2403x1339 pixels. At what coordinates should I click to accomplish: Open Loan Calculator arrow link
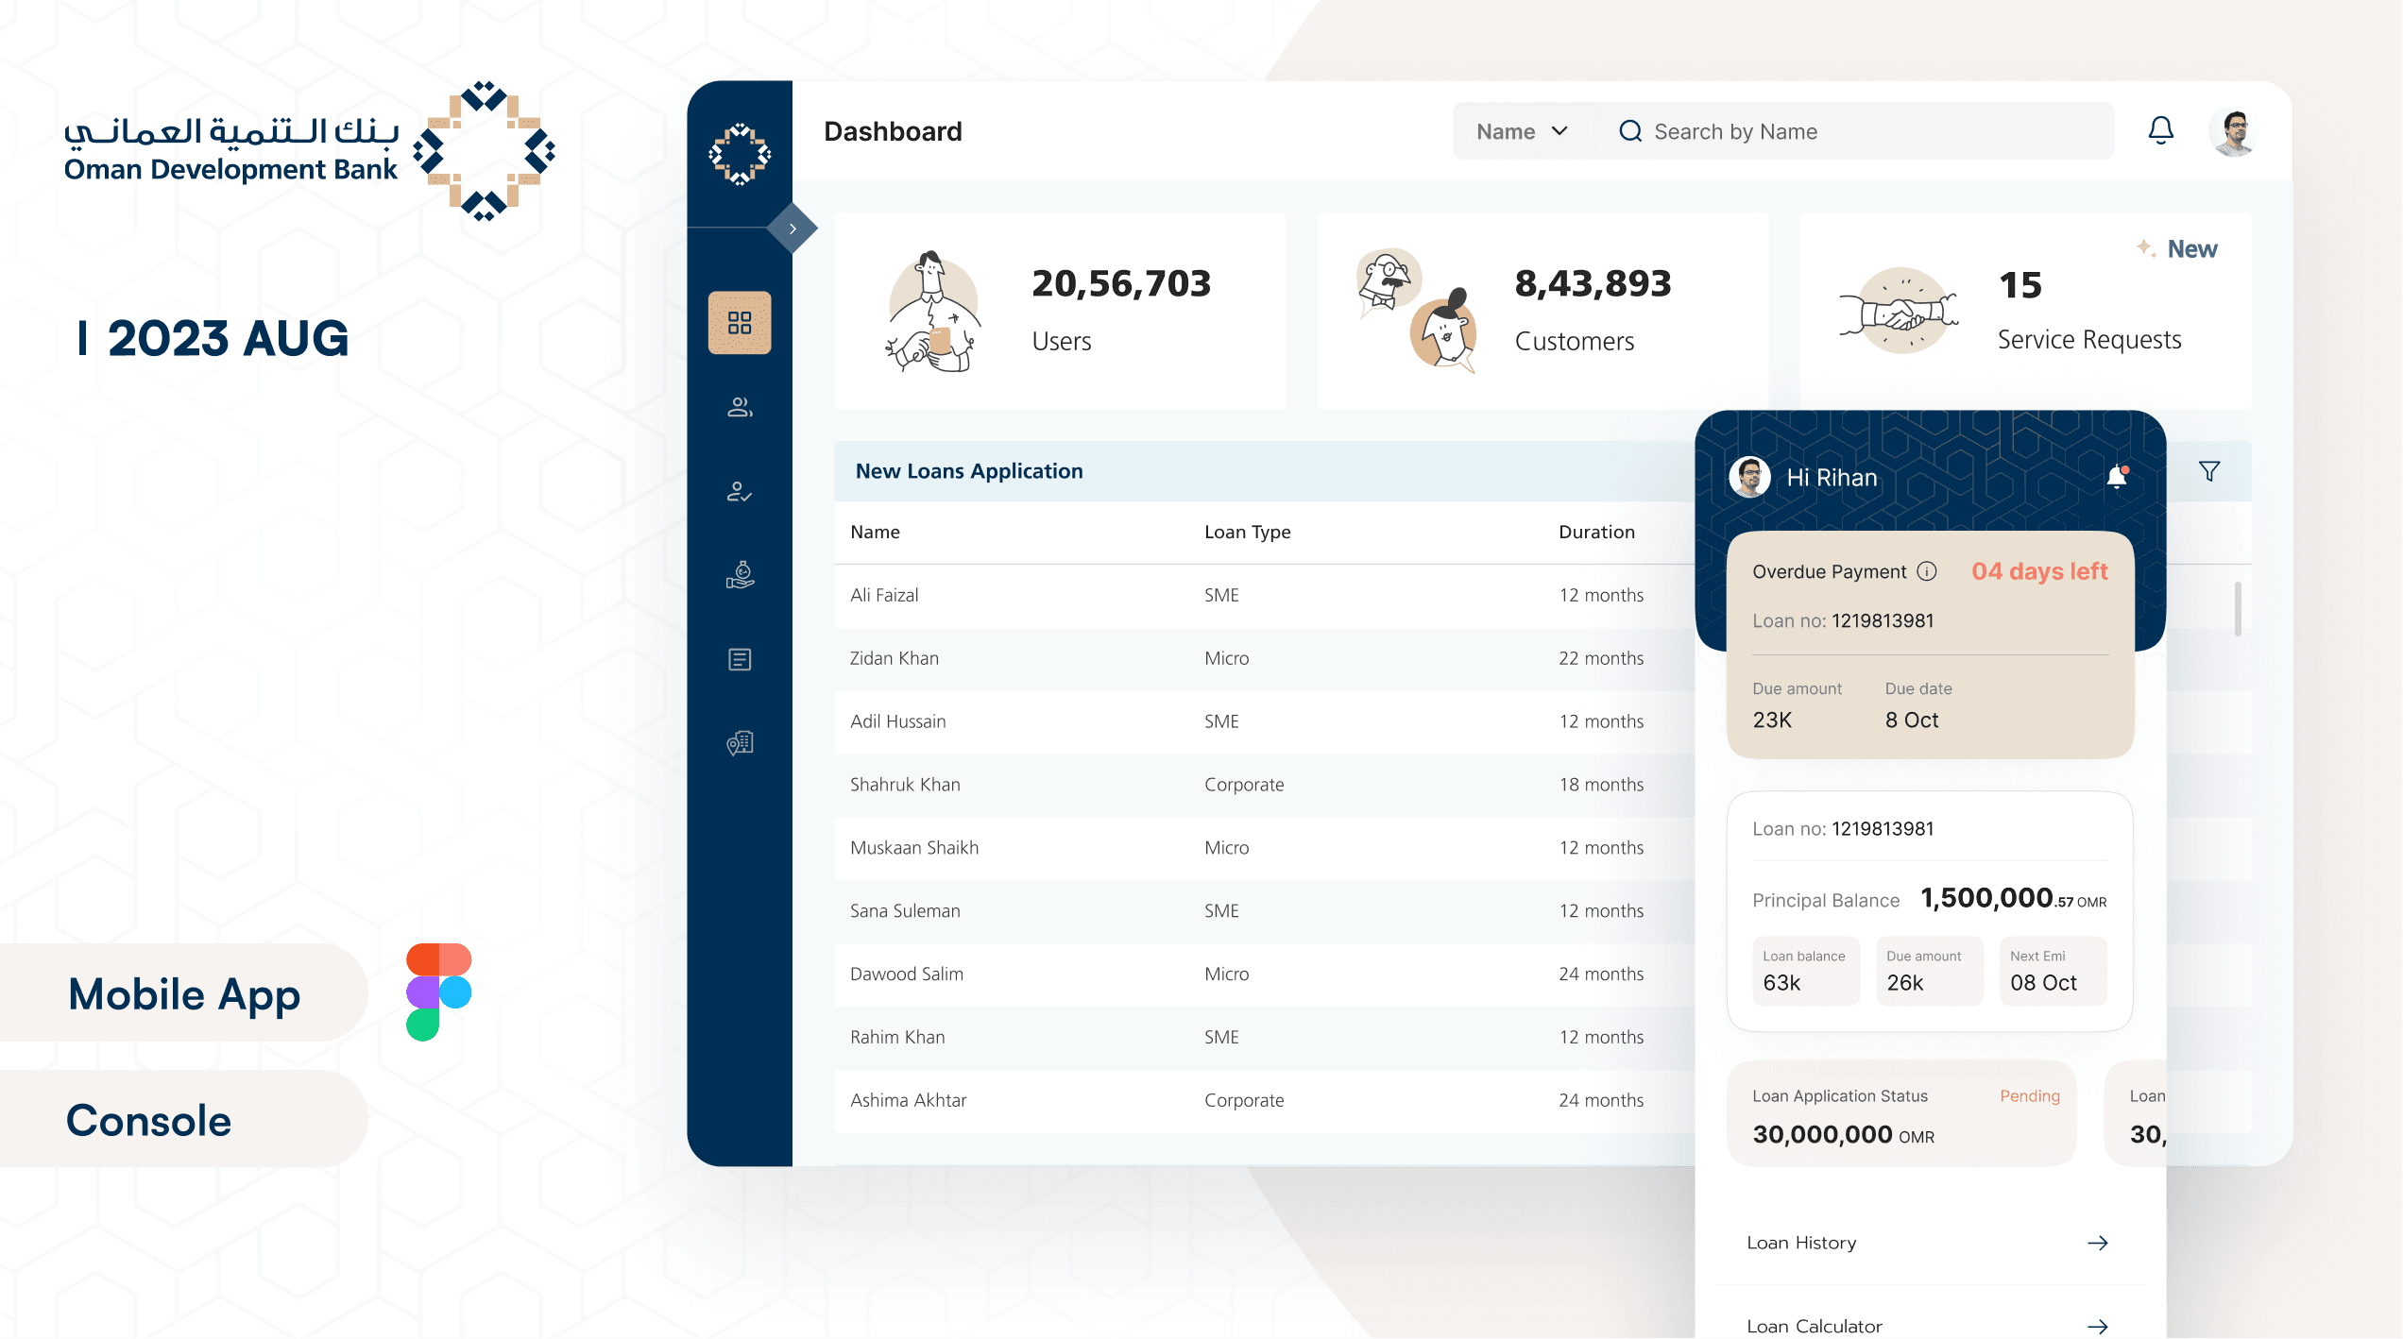(2097, 1326)
